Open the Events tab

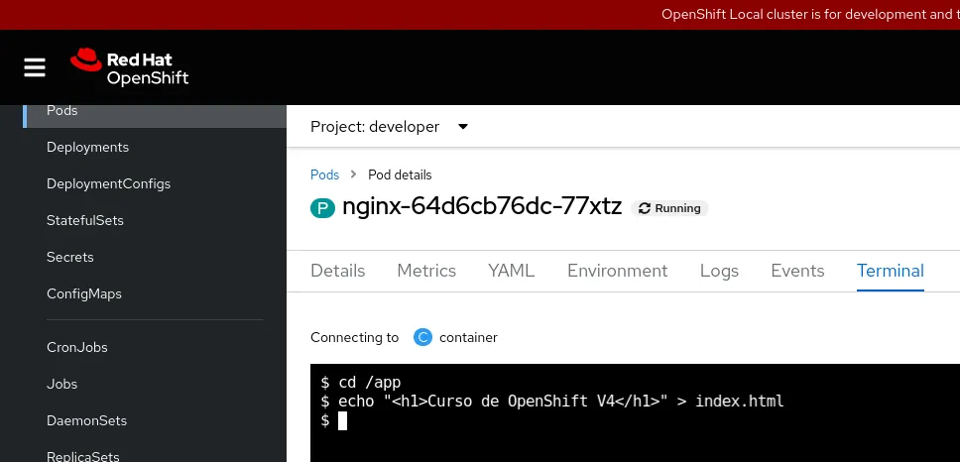tap(797, 271)
